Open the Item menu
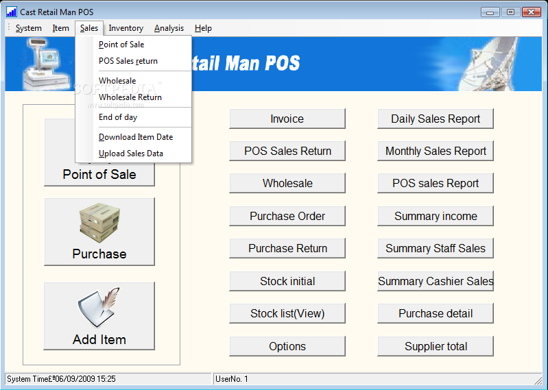The width and height of the screenshot is (548, 390). pos(60,28)
